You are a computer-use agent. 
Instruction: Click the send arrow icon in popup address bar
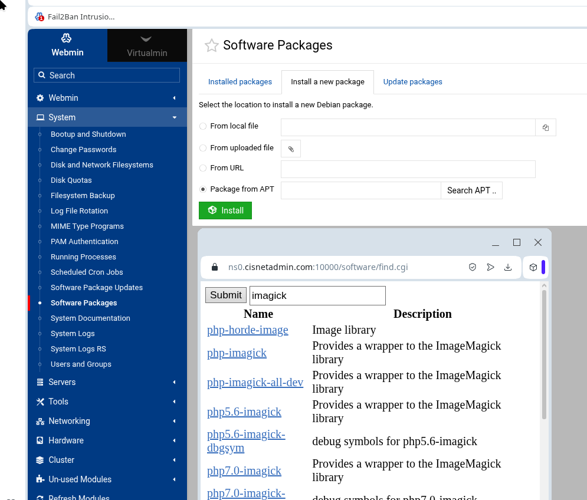[x=490, y=267]
